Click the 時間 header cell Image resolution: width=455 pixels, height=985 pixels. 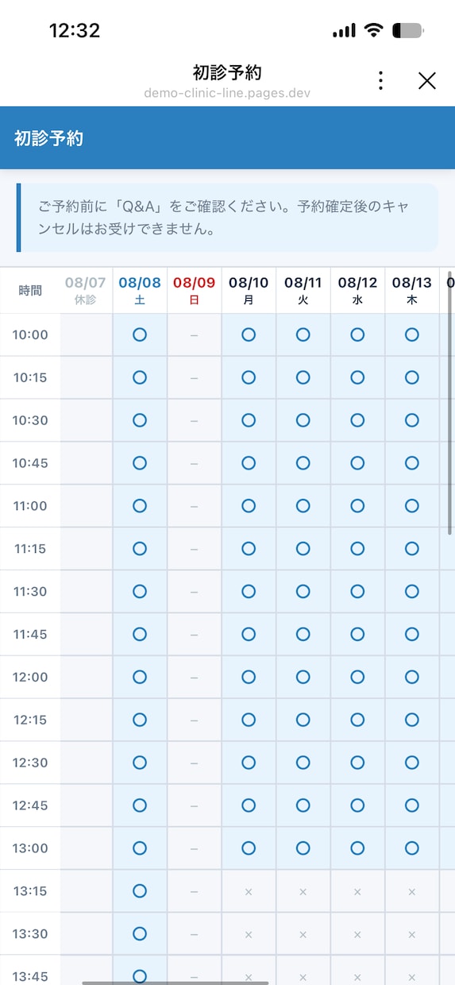(x=30, y=291)
